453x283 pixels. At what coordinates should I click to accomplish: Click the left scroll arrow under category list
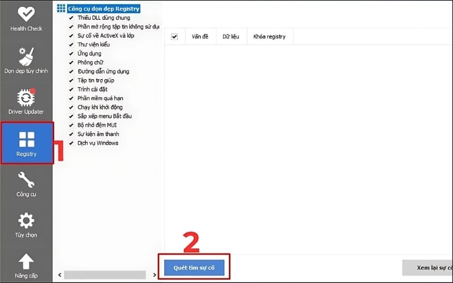click(x=60, y=275)
